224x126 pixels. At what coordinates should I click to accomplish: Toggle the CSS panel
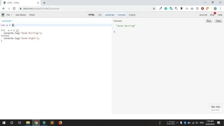(100, 15)
